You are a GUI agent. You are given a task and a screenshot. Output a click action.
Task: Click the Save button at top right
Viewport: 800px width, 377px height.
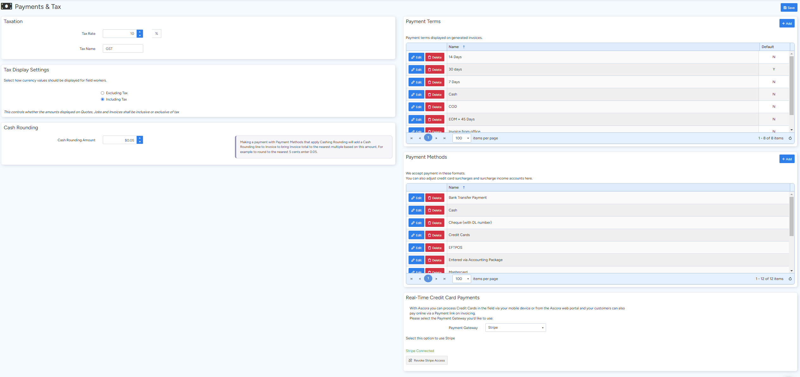tap(789, 8)
